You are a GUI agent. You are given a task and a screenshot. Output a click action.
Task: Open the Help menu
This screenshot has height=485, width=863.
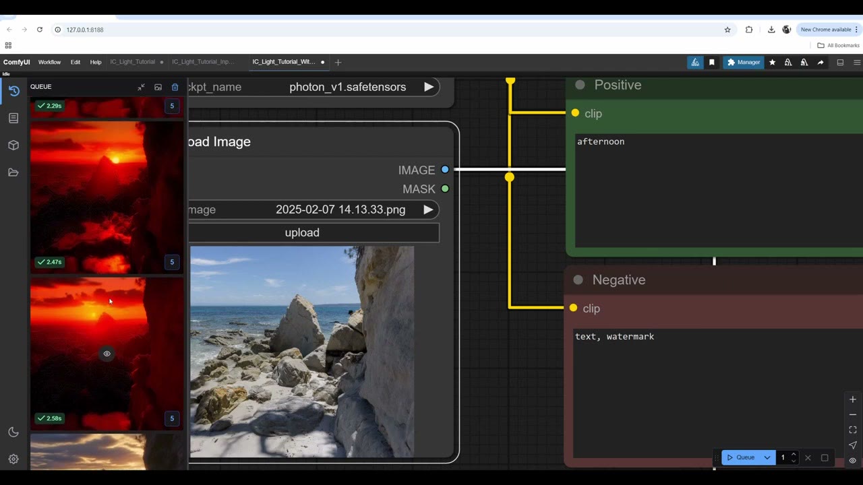click(x=96, y=62)
